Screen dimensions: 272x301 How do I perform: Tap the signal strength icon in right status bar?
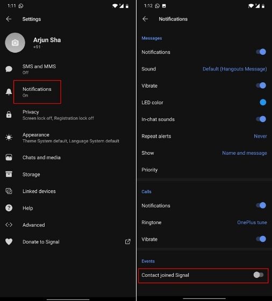(257, 6)
